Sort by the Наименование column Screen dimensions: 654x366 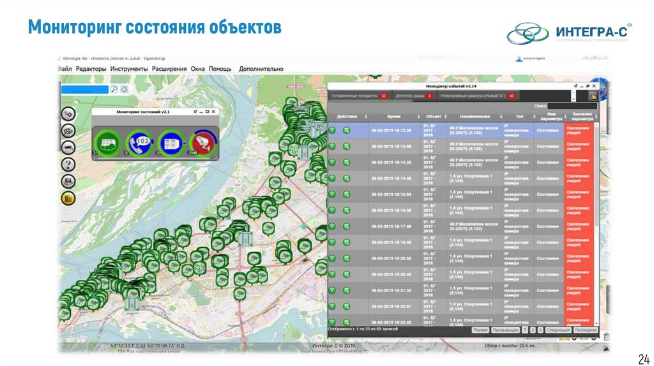[x=475, y=117]
